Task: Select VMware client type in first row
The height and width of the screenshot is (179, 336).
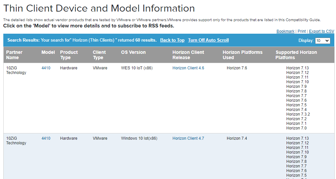Action: 100,68
